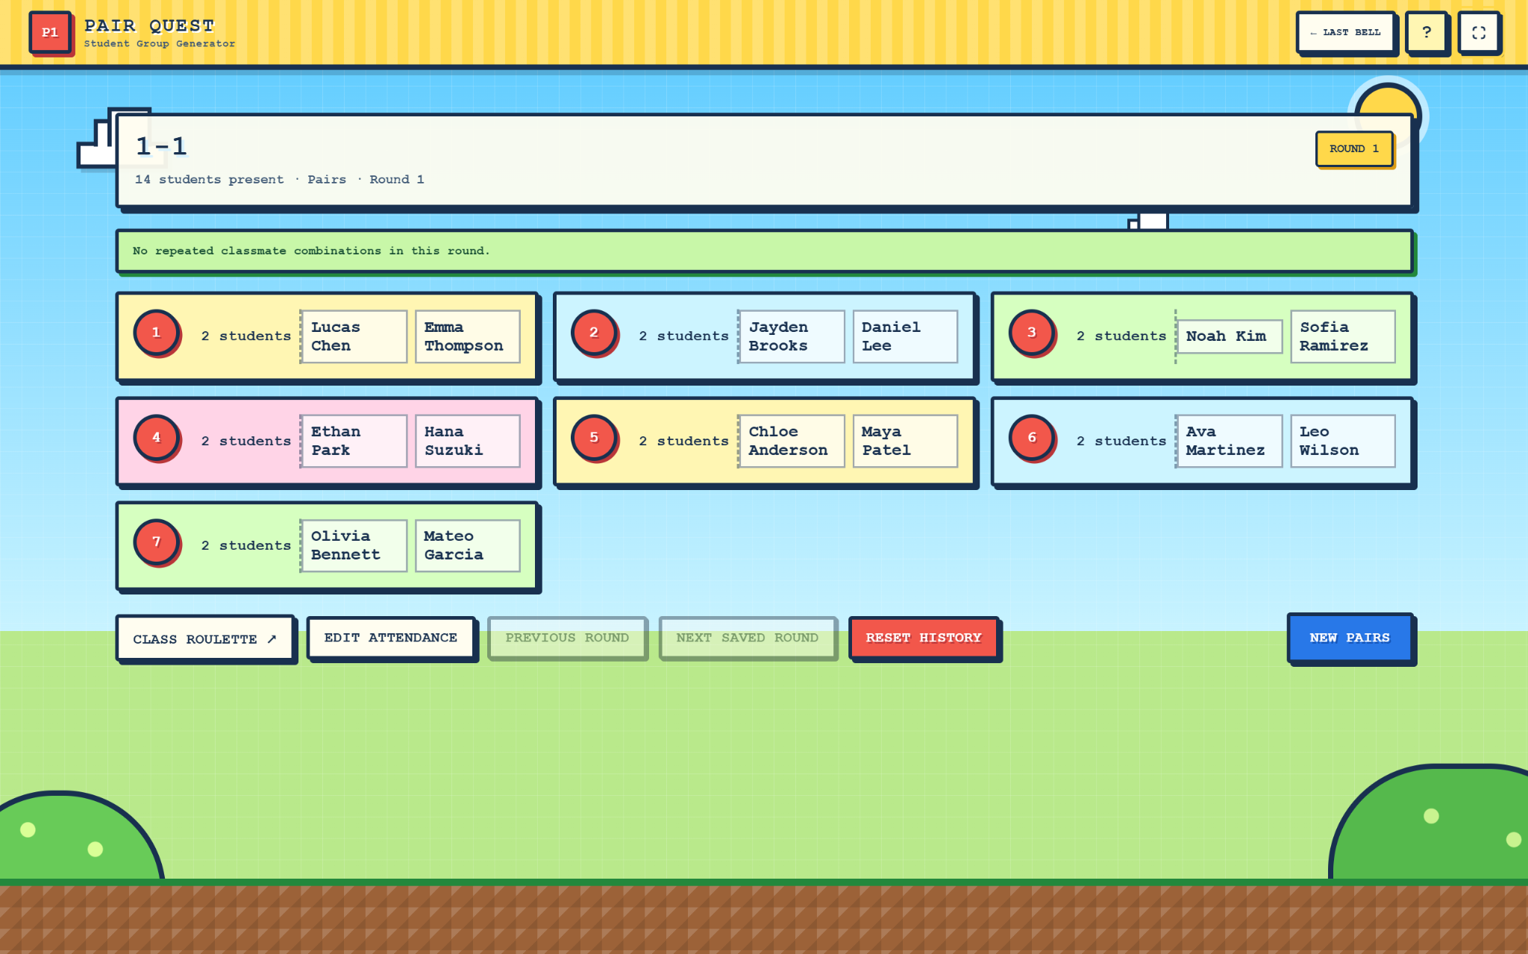The height and width of the screenshot is (954, 1528).
Task: Click the Daniel Lee name card
Action: tap(905, 336)
